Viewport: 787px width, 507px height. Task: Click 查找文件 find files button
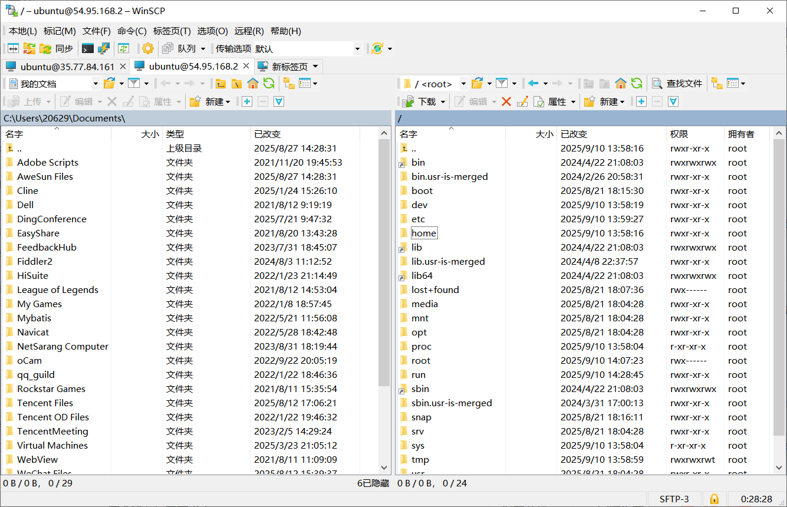point(677,83)
